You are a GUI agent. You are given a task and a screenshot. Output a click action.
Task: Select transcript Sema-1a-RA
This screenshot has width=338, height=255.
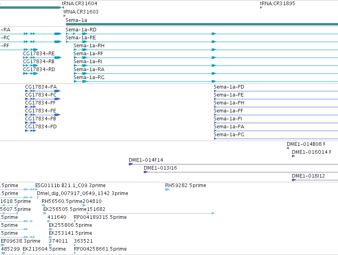coord(89,70)
